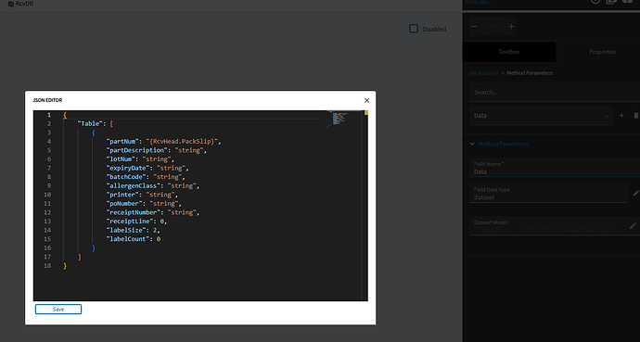Click the "printer" line
Viewport: 640px width, 342px height.
pos(142,195)
